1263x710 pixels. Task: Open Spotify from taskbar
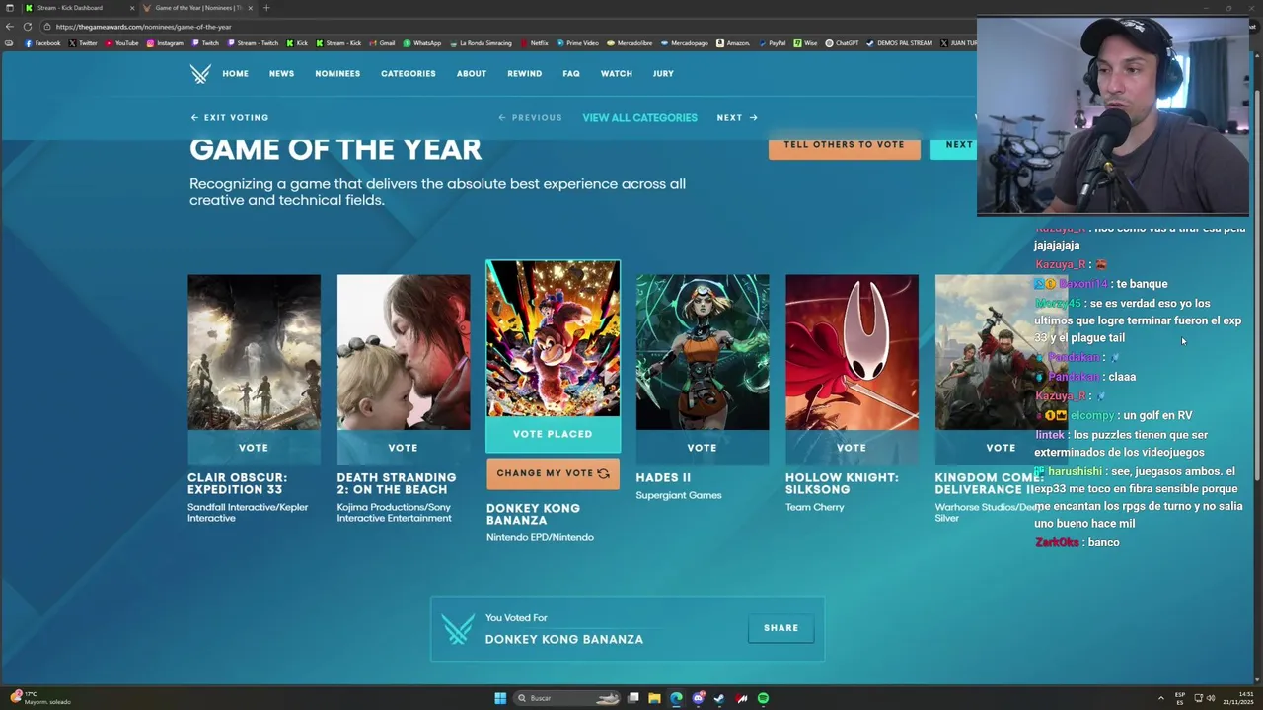coord(763,698)
